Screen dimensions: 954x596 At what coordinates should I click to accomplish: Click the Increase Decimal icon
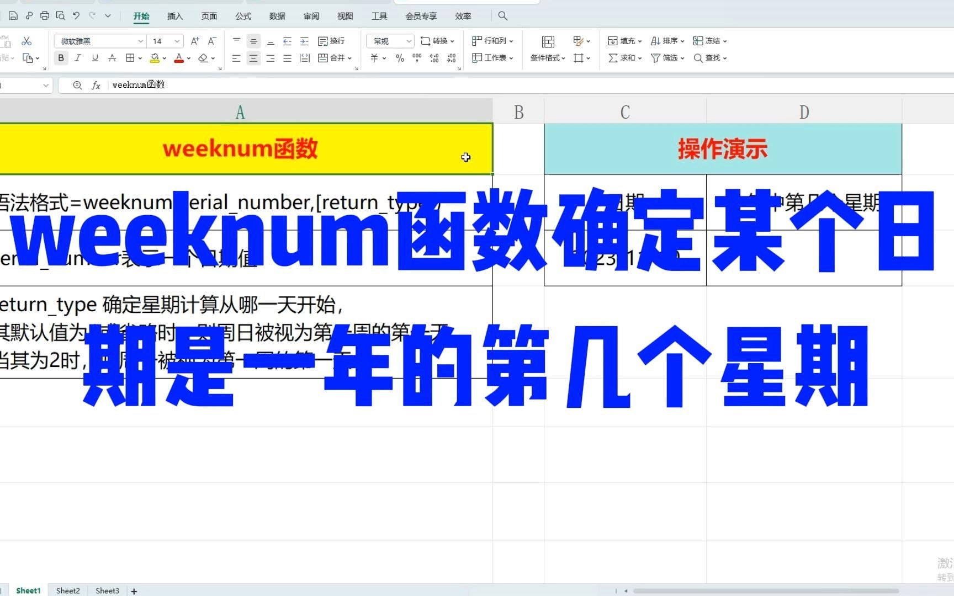pyautogui.click(x=434, y=58)
